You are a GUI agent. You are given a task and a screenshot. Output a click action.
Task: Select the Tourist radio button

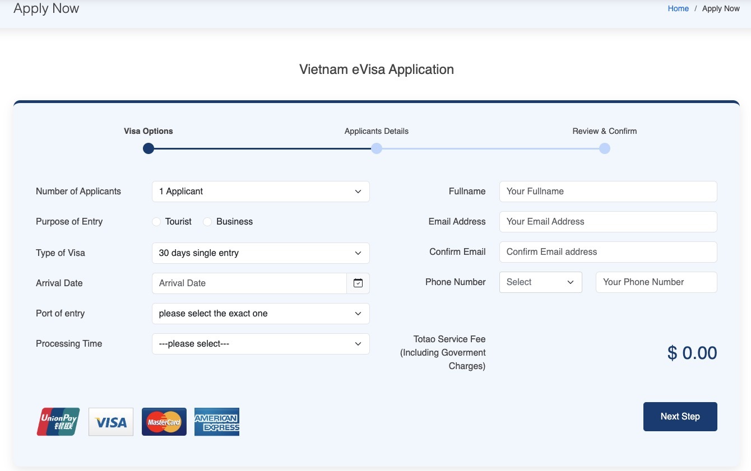coord(157,222)
